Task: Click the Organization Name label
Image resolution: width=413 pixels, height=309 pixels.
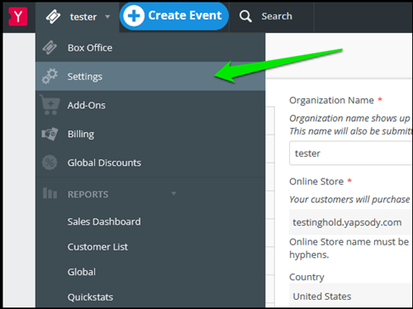Action: click(x=332, y=100)
